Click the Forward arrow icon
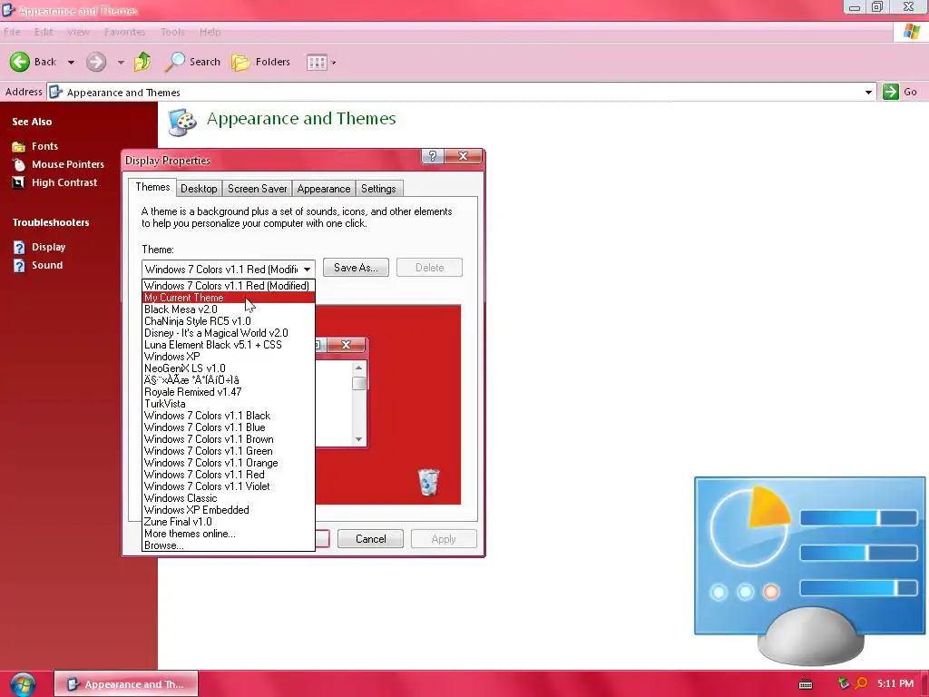This screenshot has height=697, width=929. (96, 62)
